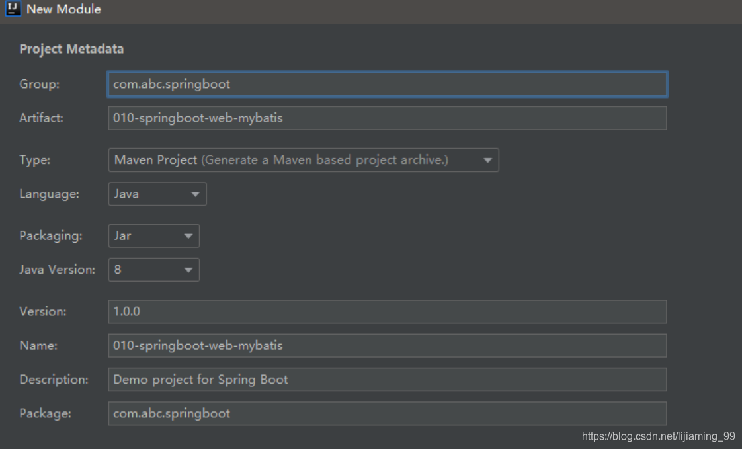Image resolution: width=742 pixels, height=449 pixels.
Task: Click the Name input field
Action: [x=388, y=346]
